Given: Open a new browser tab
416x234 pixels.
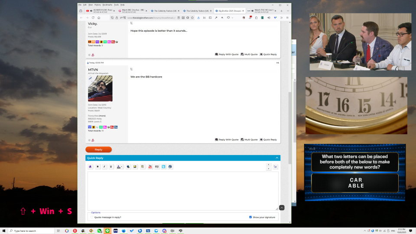Looking at the screenshot, I should tap(282, 11).
